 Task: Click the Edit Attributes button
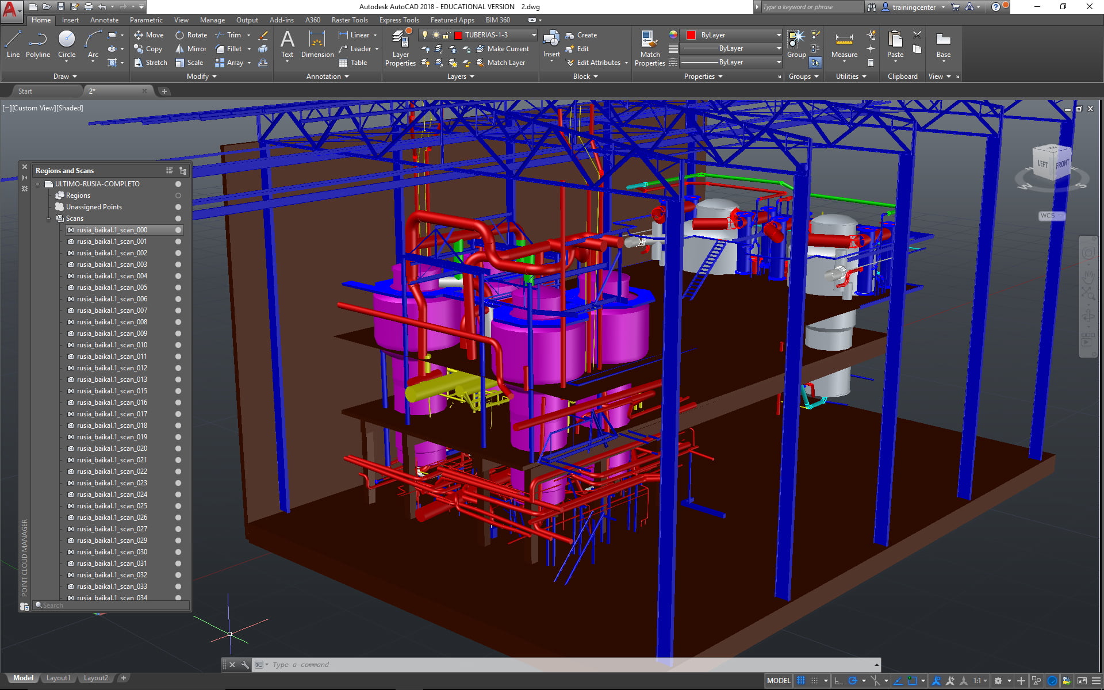pyautogui.click(x=597, y=63)
